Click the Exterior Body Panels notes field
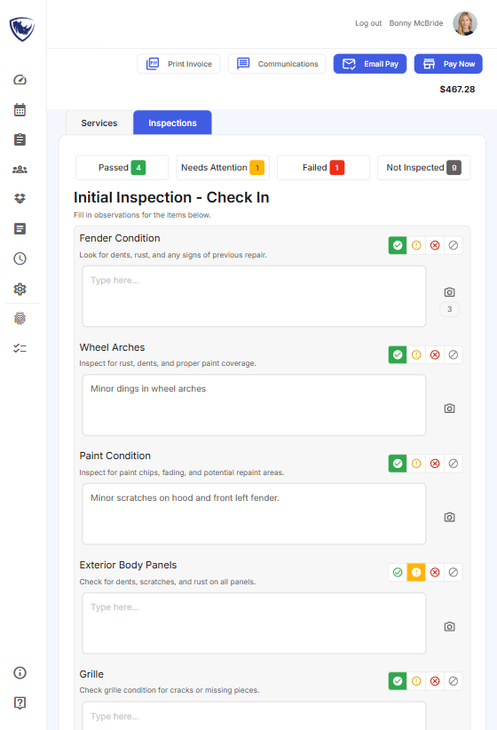This screenshot has height=730, width=497. tap(254, 623)
